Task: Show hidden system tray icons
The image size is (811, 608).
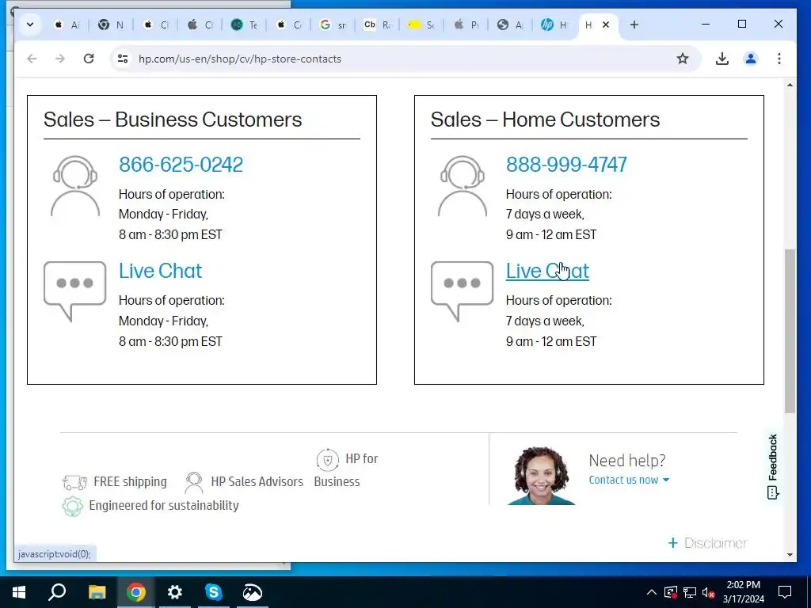Action: tap(652, 592)
